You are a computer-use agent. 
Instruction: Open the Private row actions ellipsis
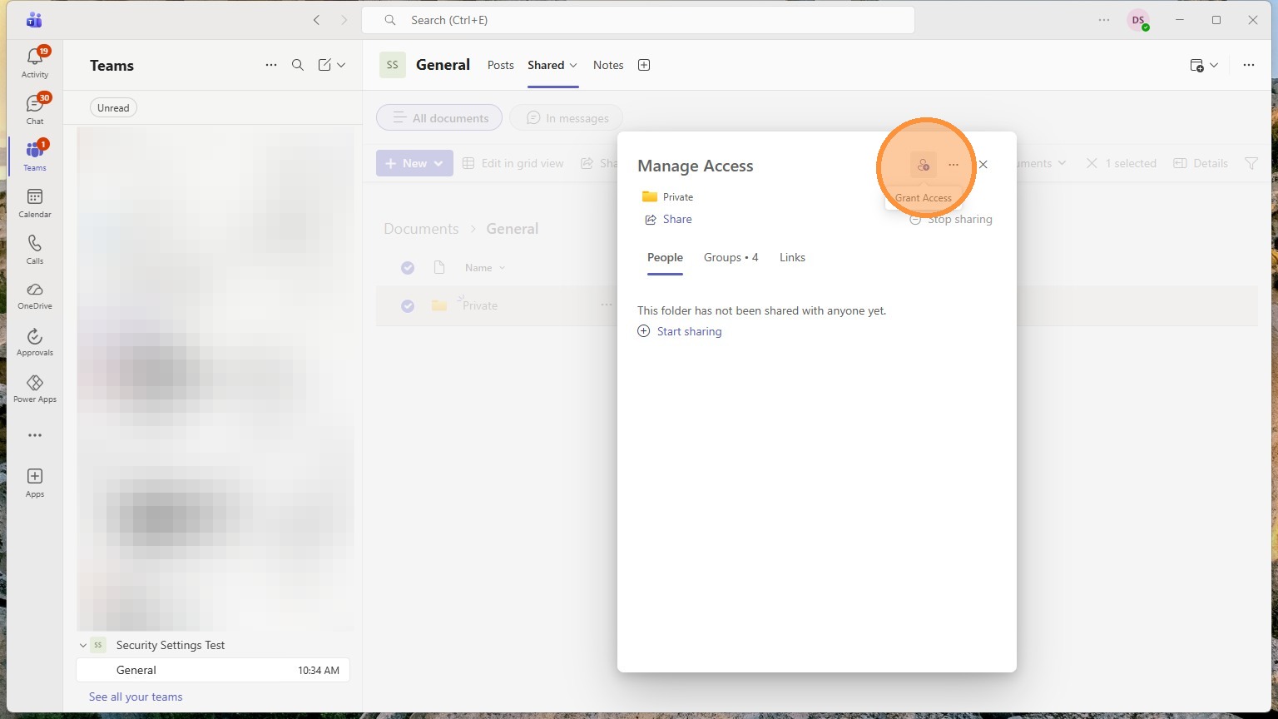pyautogui.click(x=607, y=305)
